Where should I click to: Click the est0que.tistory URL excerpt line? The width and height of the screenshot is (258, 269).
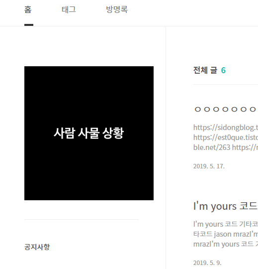(226, 137)
